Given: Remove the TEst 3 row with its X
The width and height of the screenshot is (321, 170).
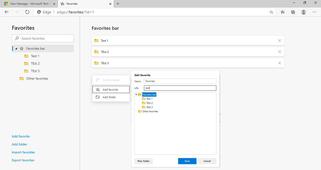Looking at the screenshot, I should pyautogui.click(x=280, y=63).
